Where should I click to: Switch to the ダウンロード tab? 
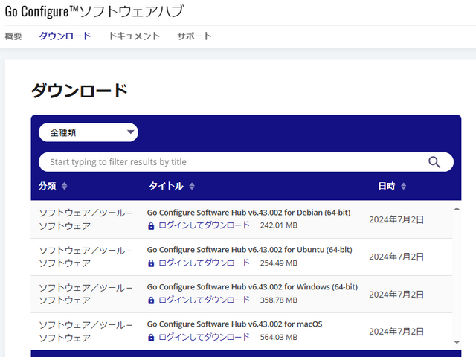(65, 36)
